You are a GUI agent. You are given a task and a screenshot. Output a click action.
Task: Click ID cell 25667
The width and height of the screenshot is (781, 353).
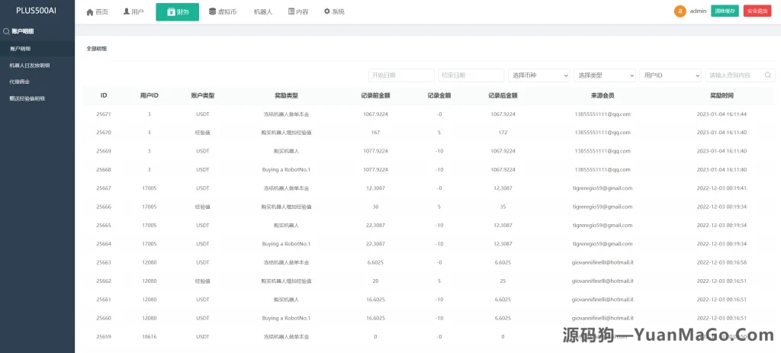coord(104,188)
